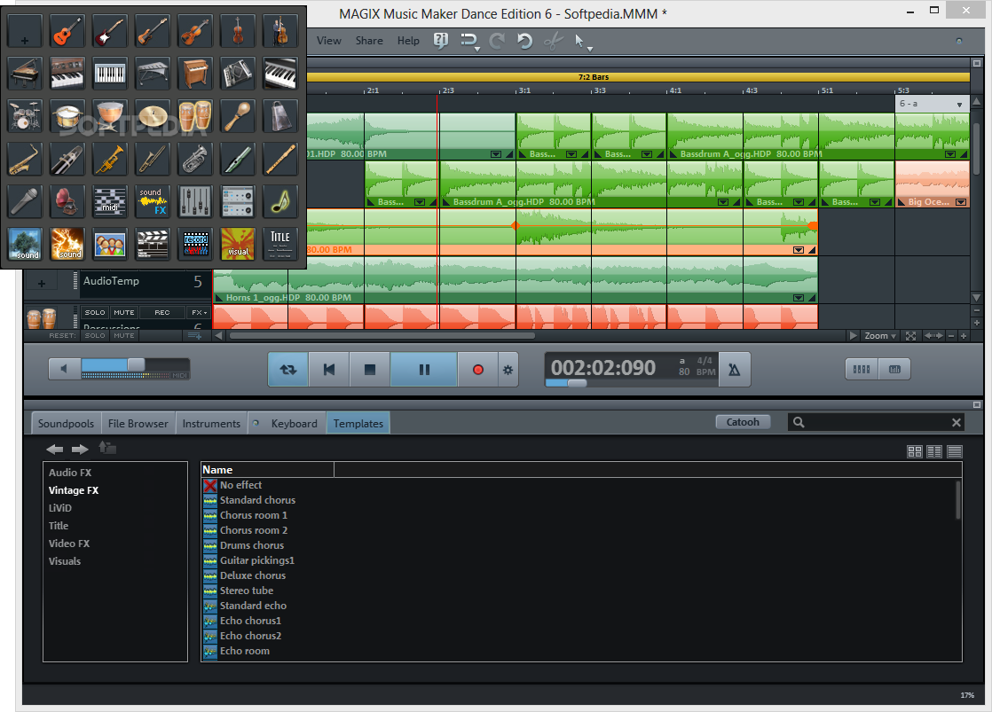This screenshot has height=712, width=992.
Task: Pick the cymbal instrument icon
Action: point(153,116)
